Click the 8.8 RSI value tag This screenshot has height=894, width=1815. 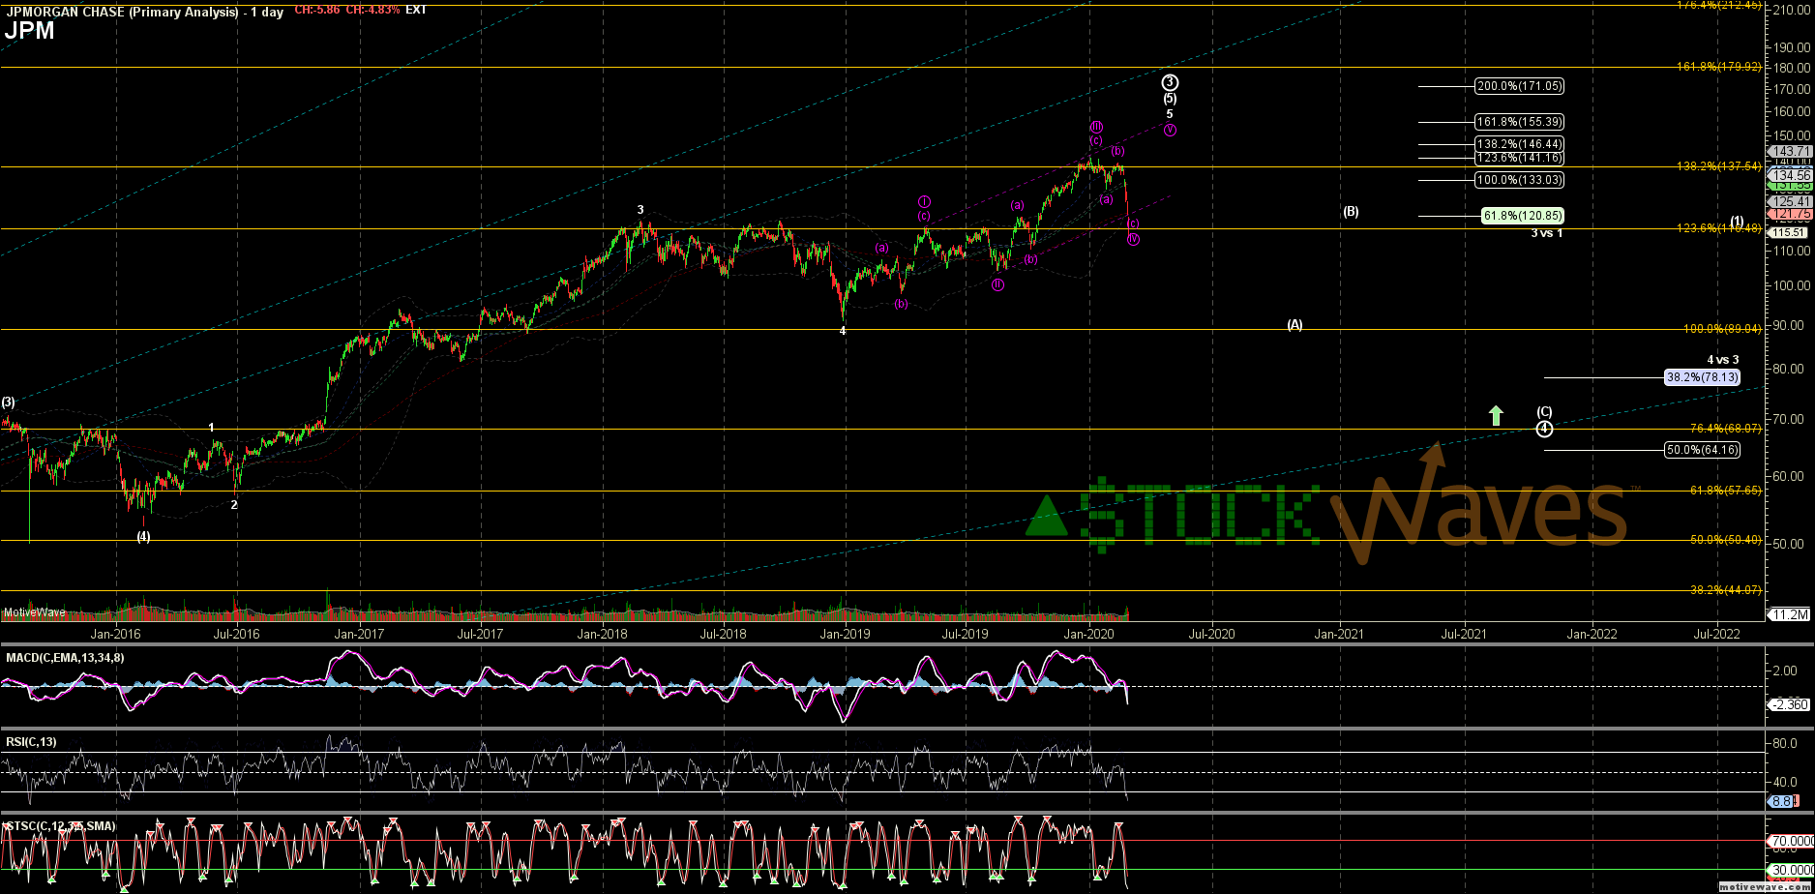pos(1782,801)
